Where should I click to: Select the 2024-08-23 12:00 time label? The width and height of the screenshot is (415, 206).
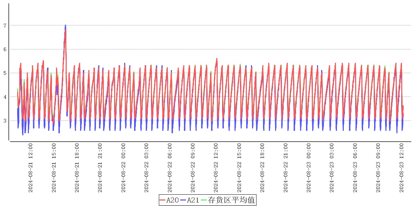(402, 168)
